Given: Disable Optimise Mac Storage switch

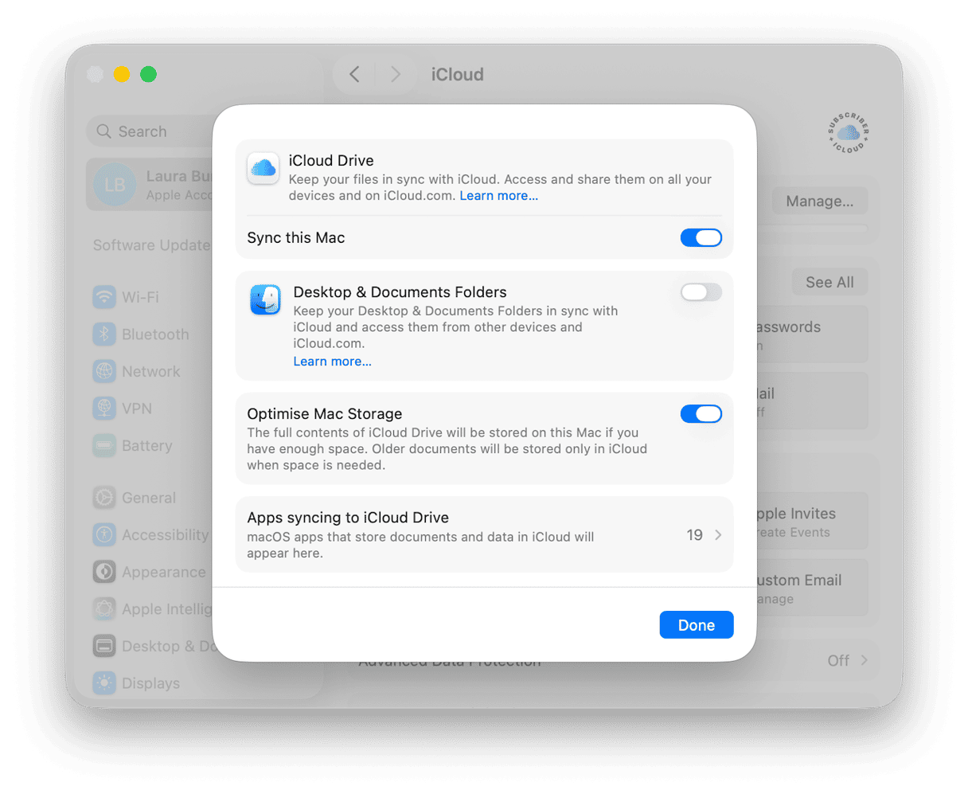Looking at the screenshot, I should tap(701, 413).
